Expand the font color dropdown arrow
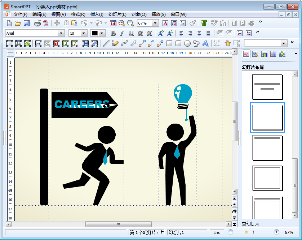Image resolution: width=302 pixels, height=240 pixels. point(102,33)
